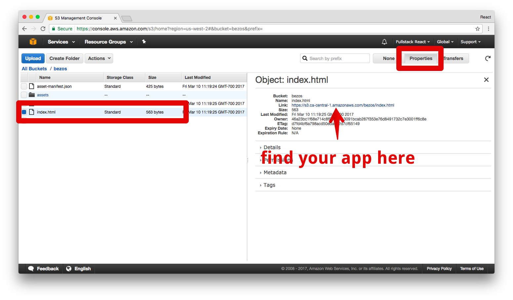Open the Services dropdown

[61, 42]
